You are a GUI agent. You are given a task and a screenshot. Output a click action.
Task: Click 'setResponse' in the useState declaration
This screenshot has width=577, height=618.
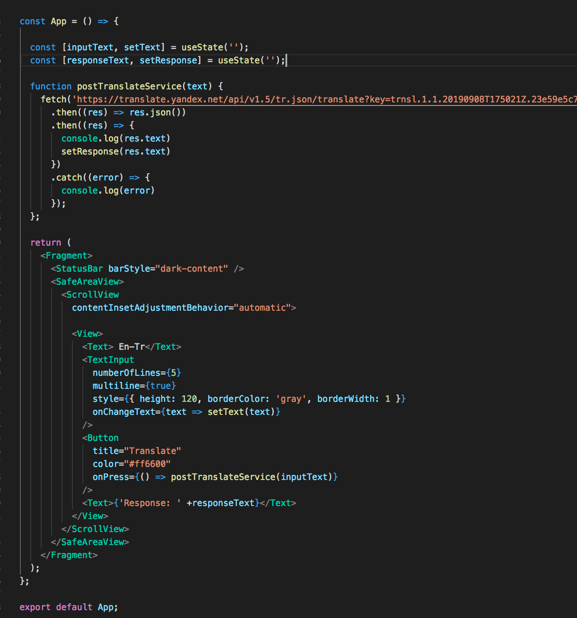[x=168, y=60]
